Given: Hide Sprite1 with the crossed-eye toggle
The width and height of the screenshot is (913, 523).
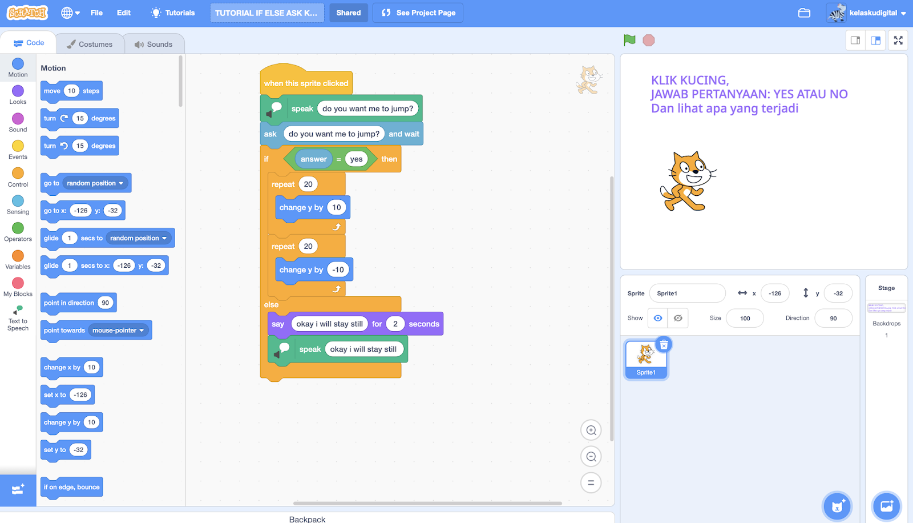Looking at the screenshot, I should click(677, 318).
